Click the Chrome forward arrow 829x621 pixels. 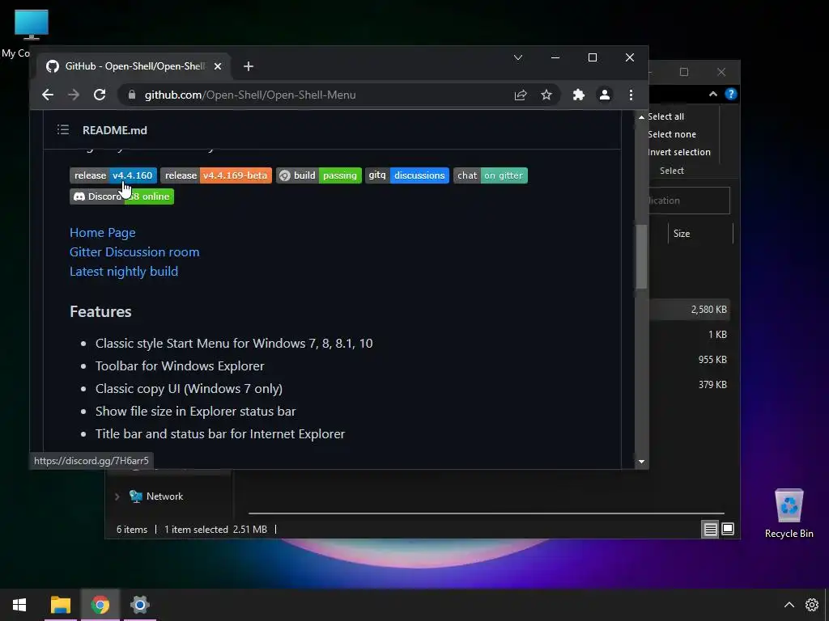click(74, 95)
